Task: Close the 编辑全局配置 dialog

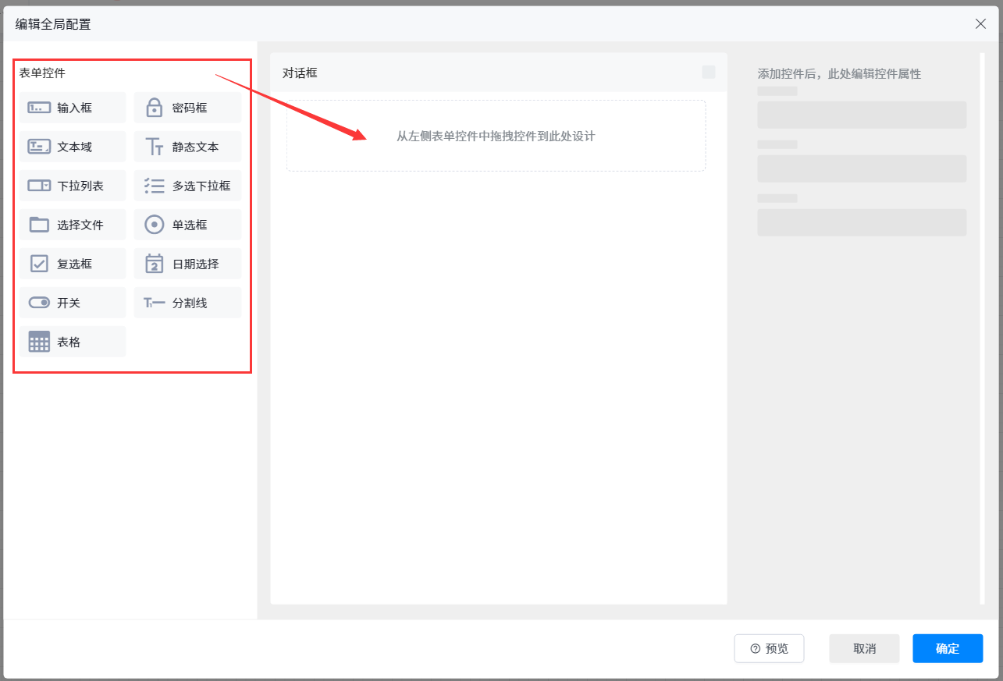Action: click(x=981, y=23)
